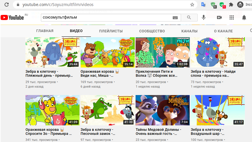The width and height of the screenshot is (252, 142).
Task: Open title link Оранжевая корова Спросите Зо
Action: click(x=49, y=131)
